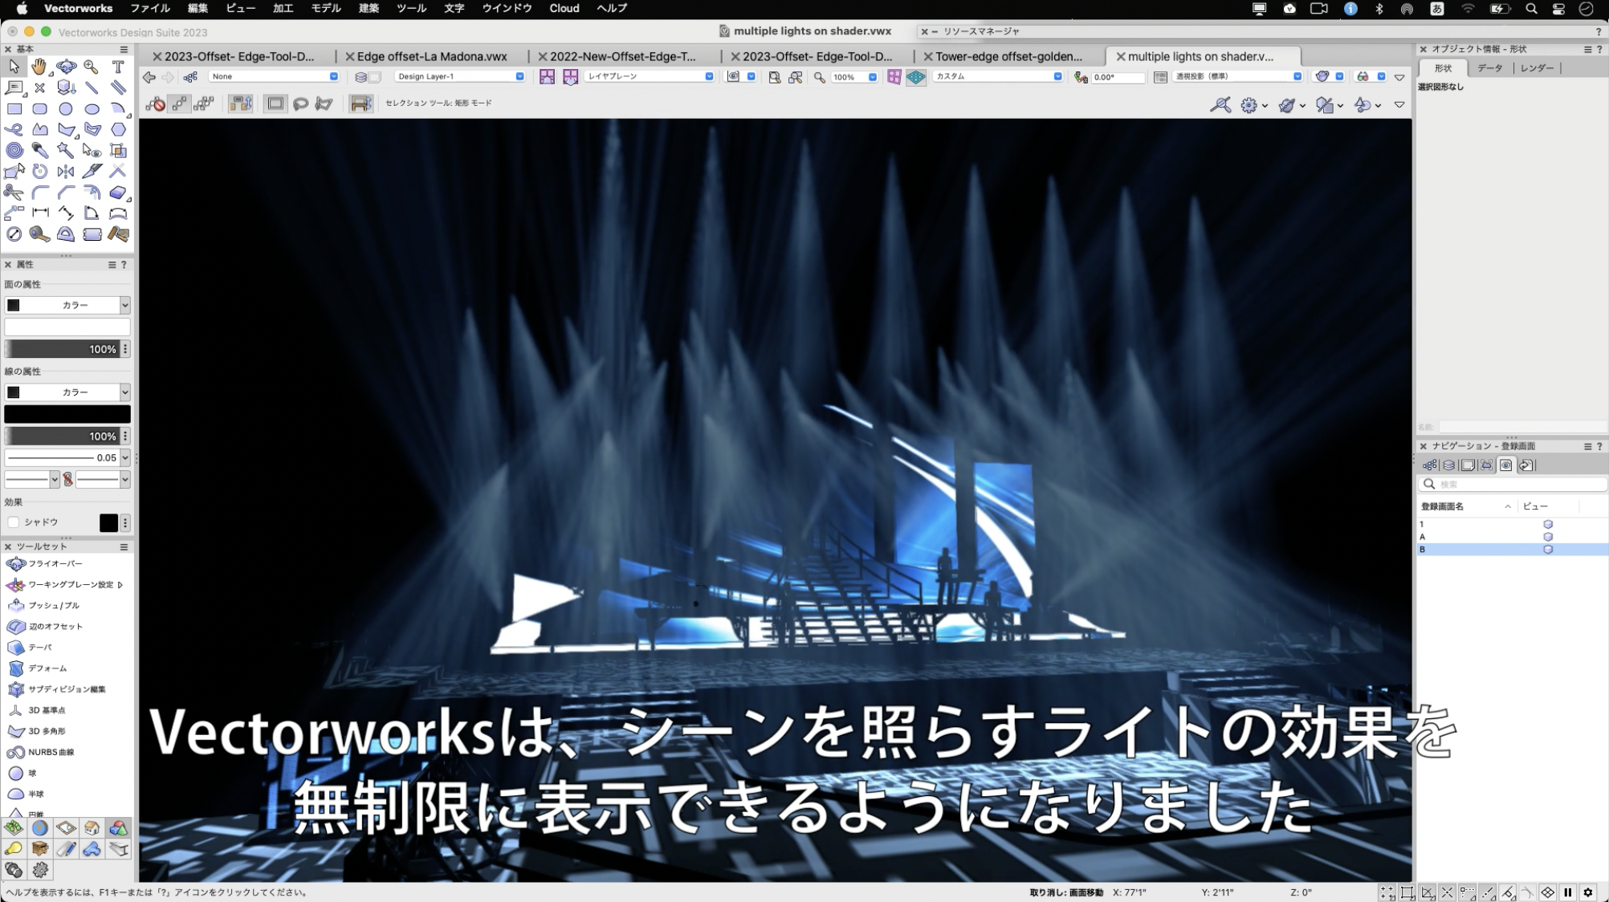Open the class dropdown showing None
This screenshot has width=1609, height=902.
coord(274,77)
